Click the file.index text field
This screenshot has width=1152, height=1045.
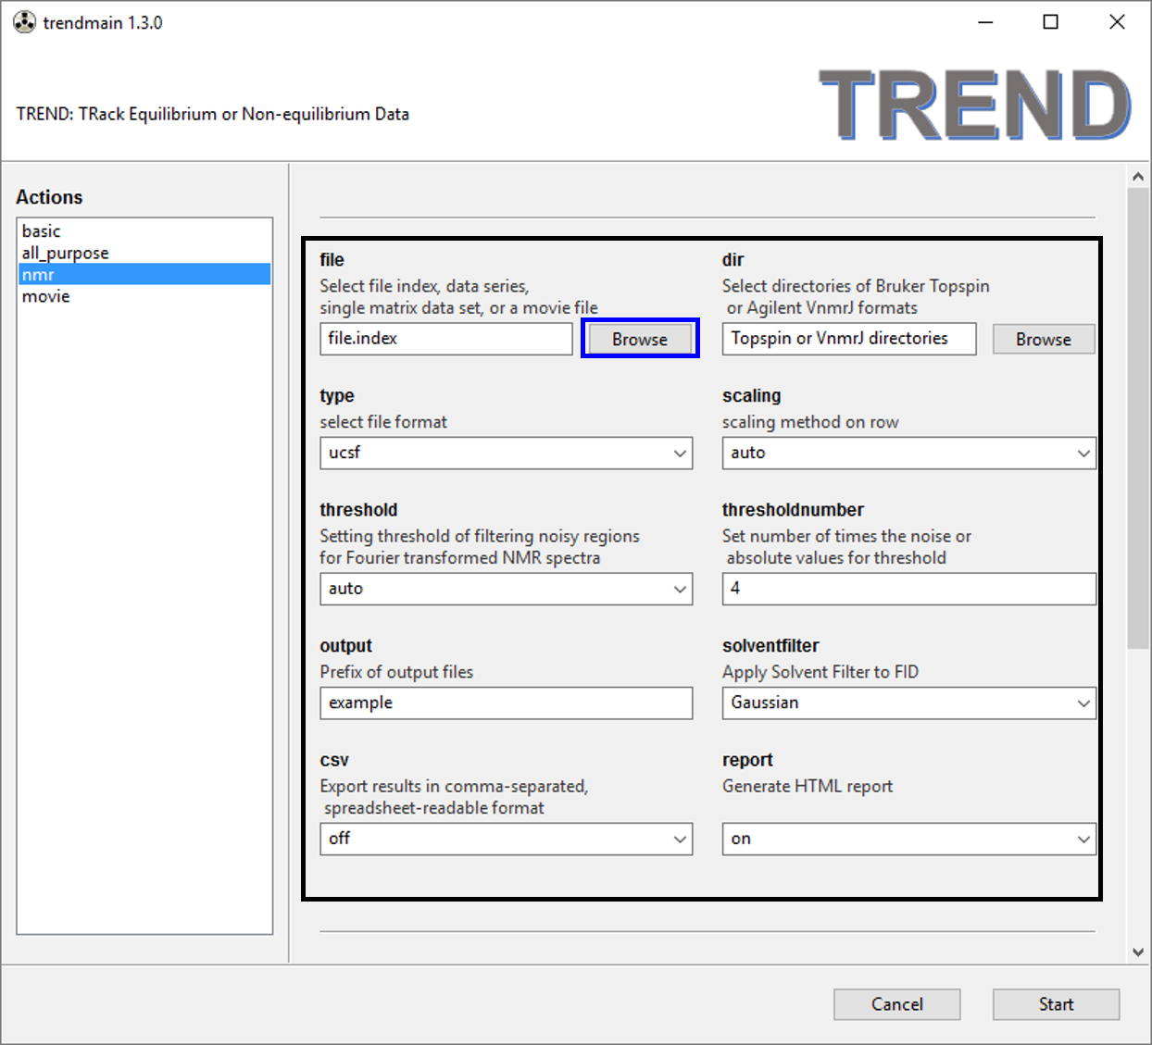(x=445, y=339)
